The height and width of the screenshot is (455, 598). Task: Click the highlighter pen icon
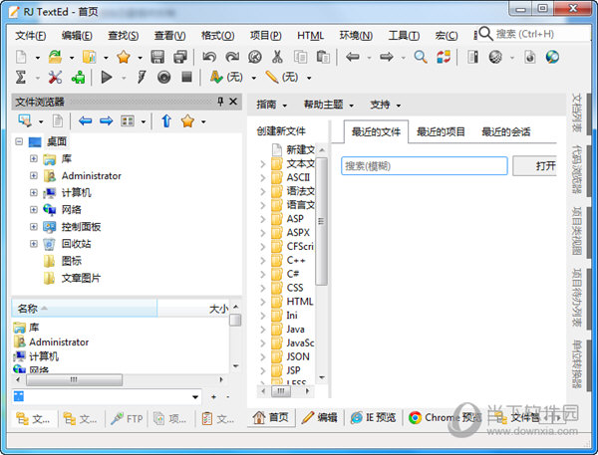(271, 78)
